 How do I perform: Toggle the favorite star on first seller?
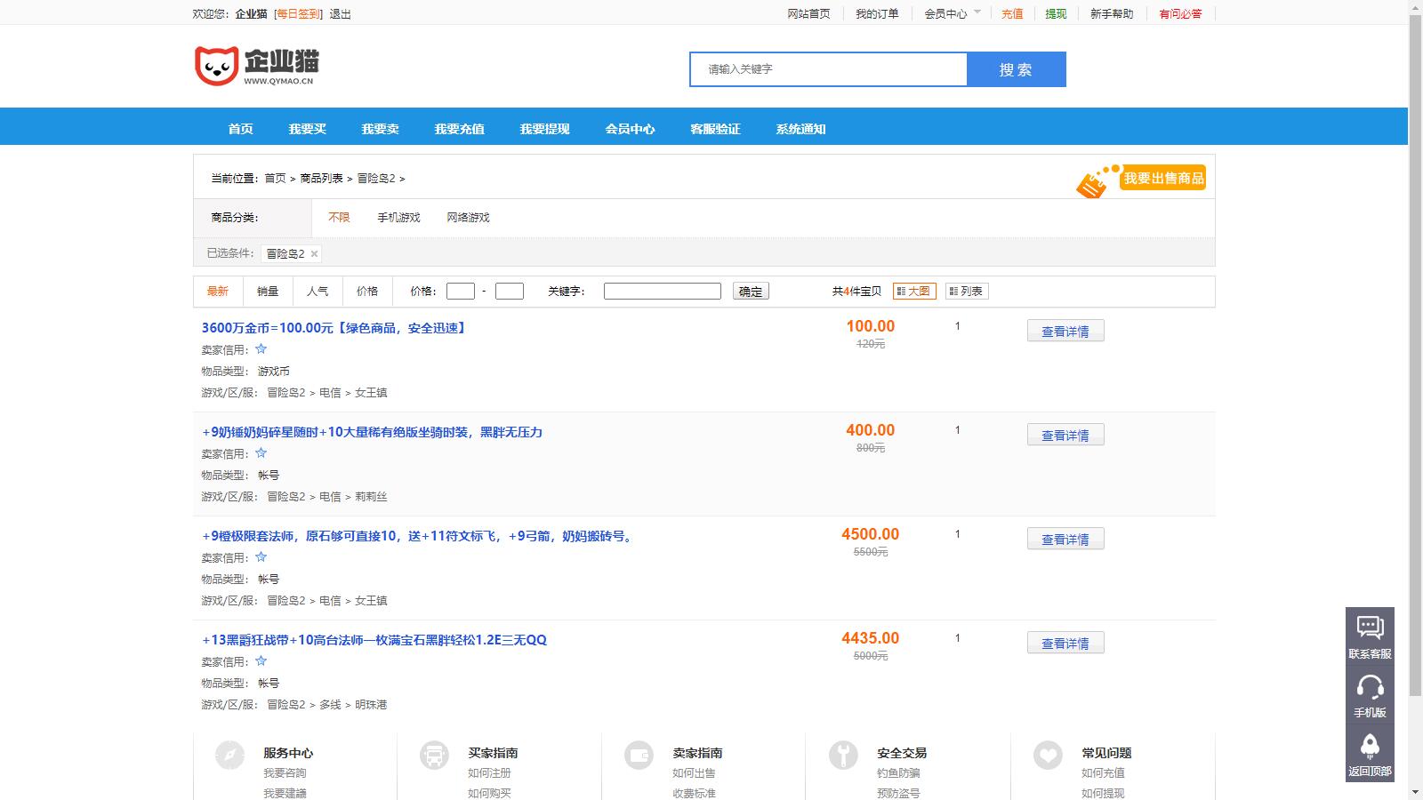coord(261,349)
